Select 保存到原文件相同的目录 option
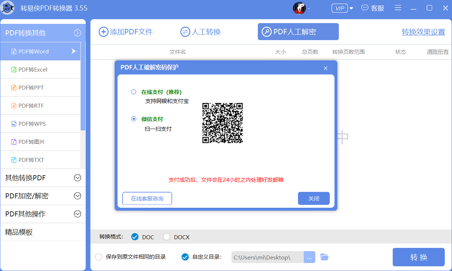This screenshot has width=452, height=271. (98, 257)
